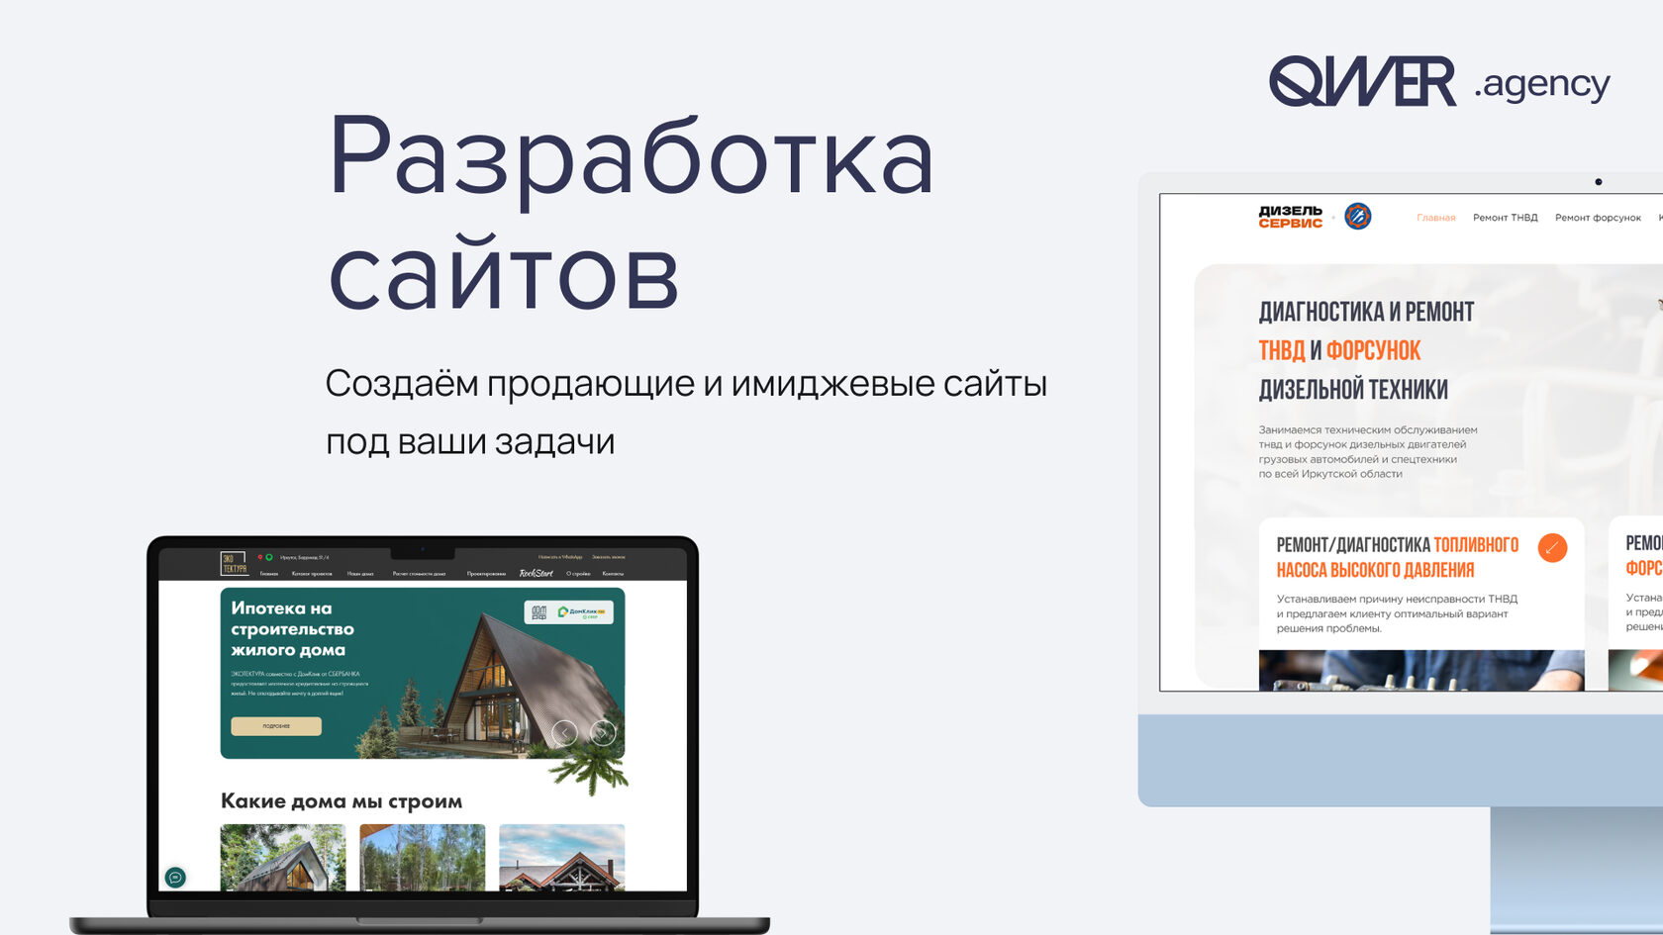The width and height of the screenshot is (1663, 935).
Task: Open Наши дома in laptop site menu
Action: click(x=360, y=574)
